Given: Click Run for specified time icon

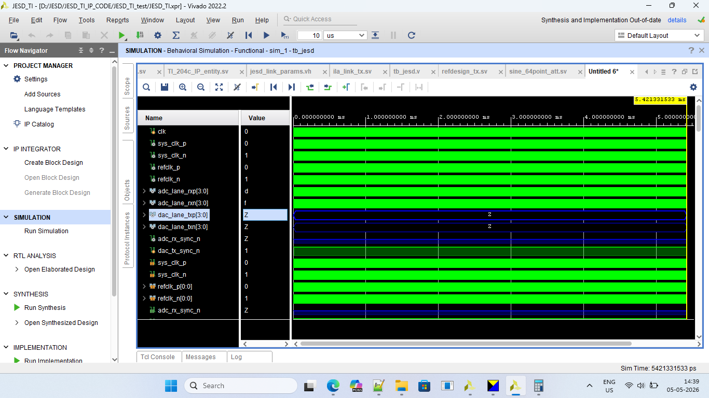Looking at the screenshot, I should 284,35.
